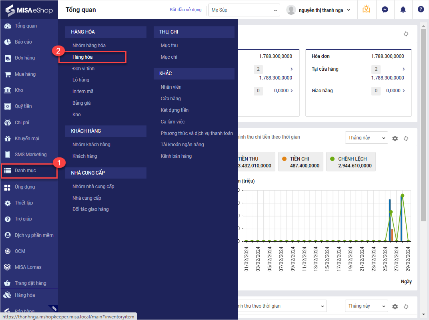Open Mục thu menu item
Viewport: 429px width, 320px height.
coord(169,46)
